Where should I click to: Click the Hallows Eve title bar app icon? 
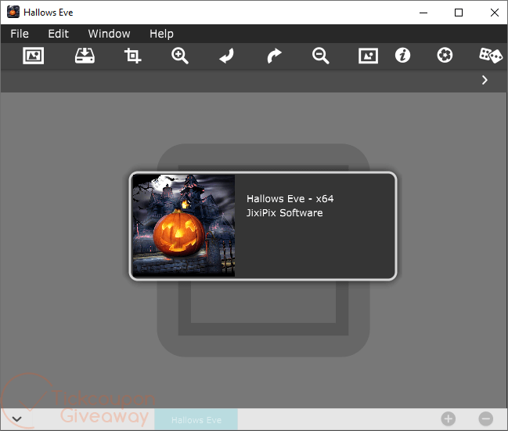click(13, 13)
